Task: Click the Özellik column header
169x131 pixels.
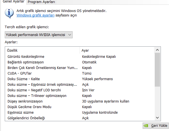Action: pyautogui.click(x=42, y=50)
